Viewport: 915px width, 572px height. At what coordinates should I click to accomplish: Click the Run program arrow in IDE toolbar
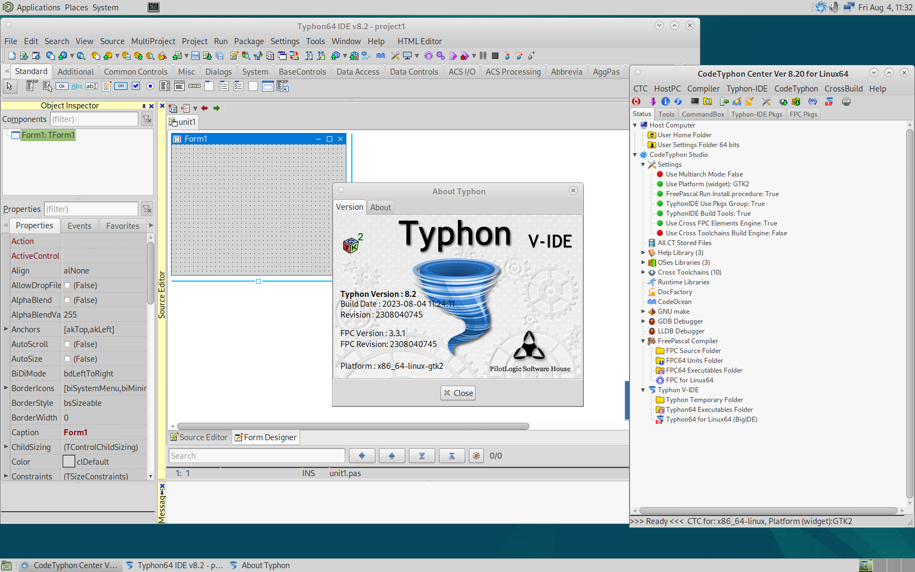(x=453, y=56)
